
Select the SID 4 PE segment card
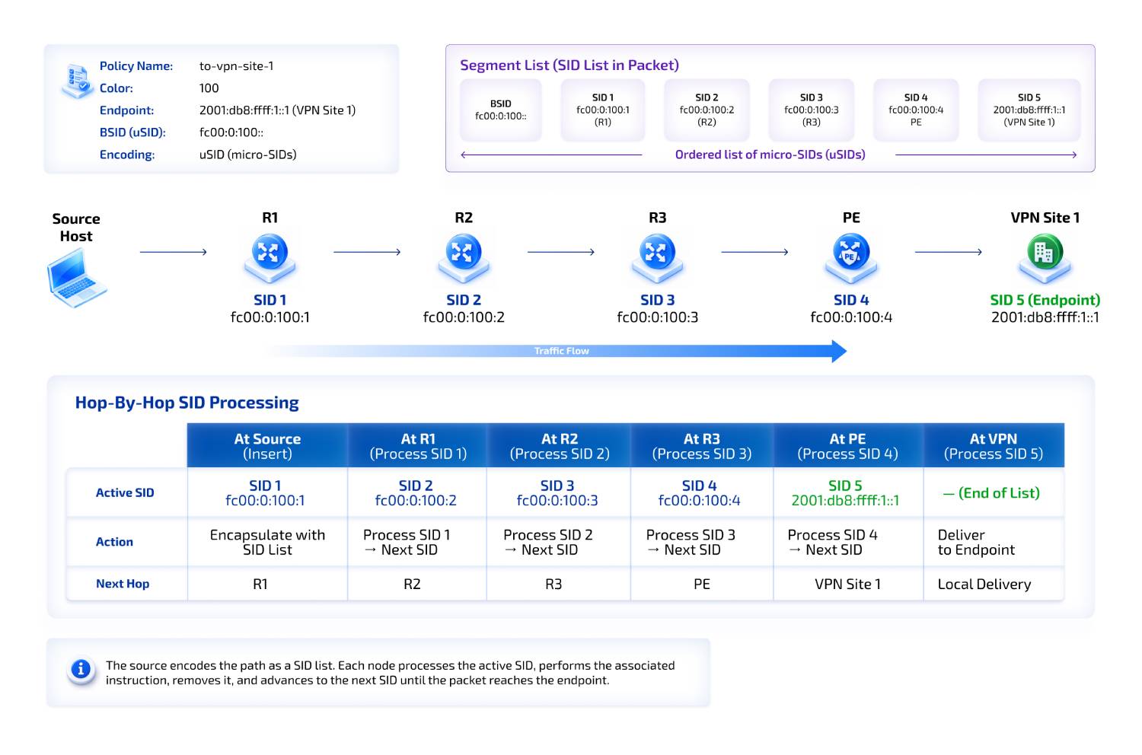pos(916,110)
